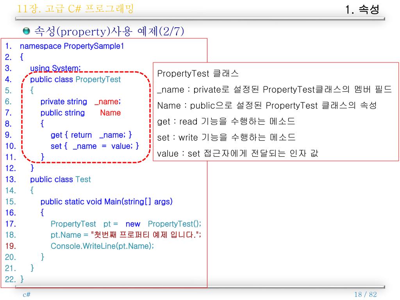Click the heading '속성(property)사용 예제(2/7)'
The image size is (400, 300).
109,31
